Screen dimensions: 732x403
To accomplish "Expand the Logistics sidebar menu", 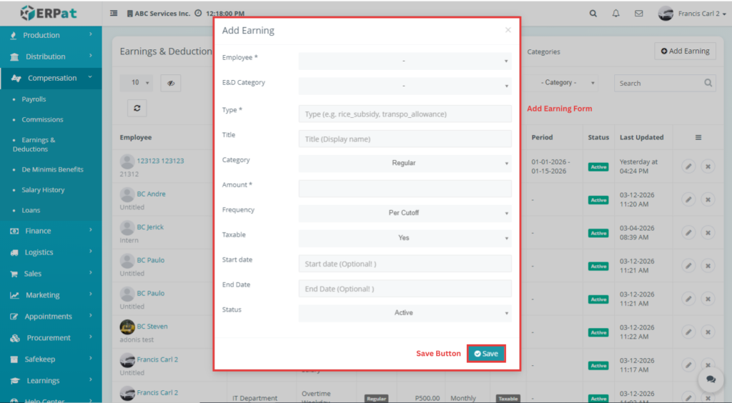I will pyautogui.click(x=51, y=252).
